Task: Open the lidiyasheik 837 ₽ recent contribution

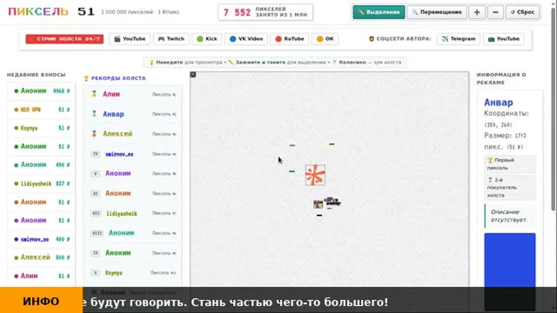Action: pos(42,183)
